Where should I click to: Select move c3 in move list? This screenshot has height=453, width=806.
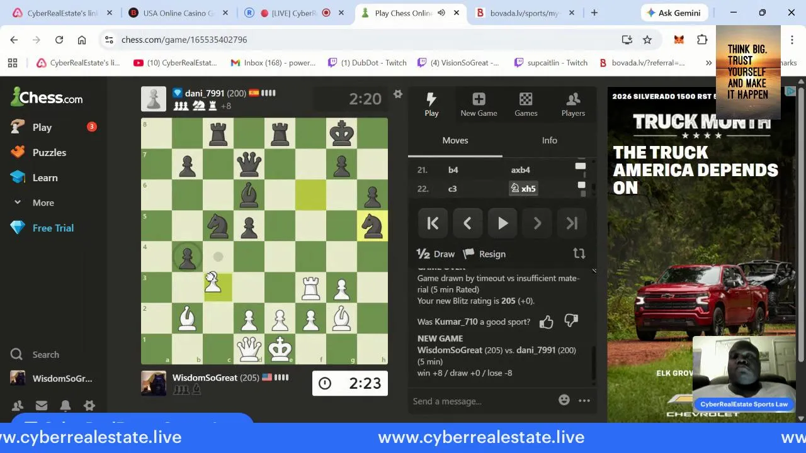point(452,189)
